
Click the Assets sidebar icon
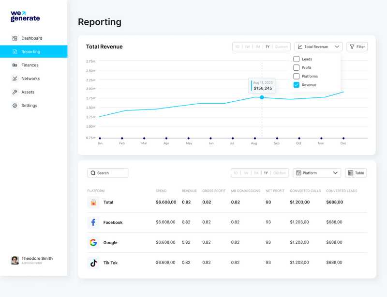pyautogui.click(x=15, y=92)
